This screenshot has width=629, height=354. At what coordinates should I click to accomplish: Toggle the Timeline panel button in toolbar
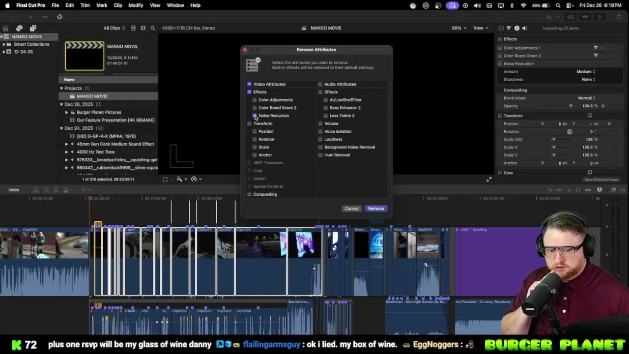click(585, 17)
